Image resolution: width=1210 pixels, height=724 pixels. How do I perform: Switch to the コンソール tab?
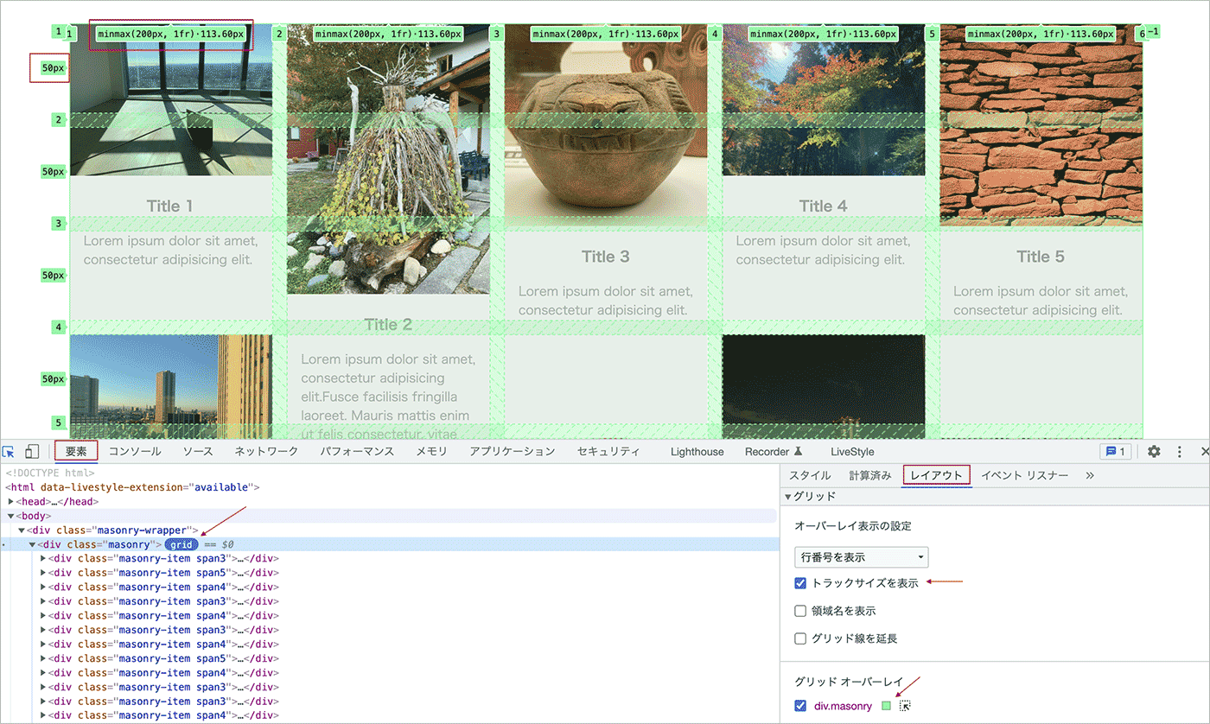(x=135, y=452)
